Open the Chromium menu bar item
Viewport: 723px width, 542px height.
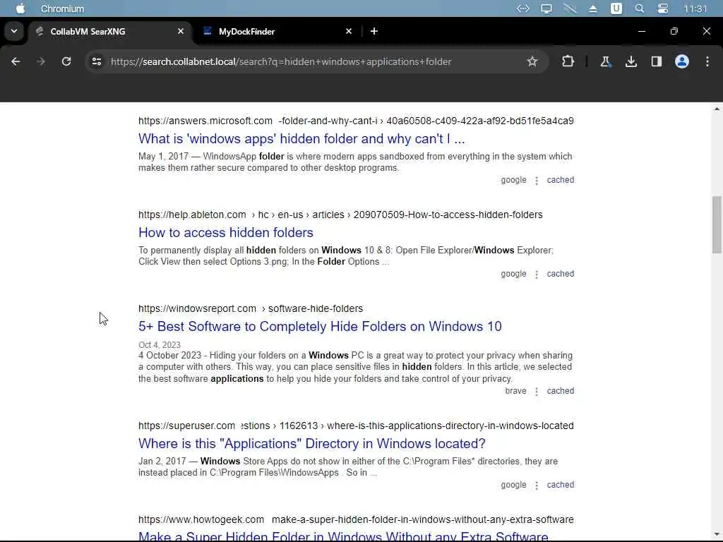62,8
